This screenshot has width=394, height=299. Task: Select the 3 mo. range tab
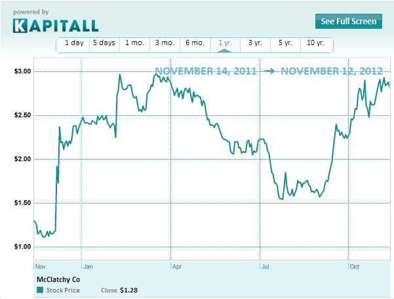pyautogui.click(x=164, y=43)
